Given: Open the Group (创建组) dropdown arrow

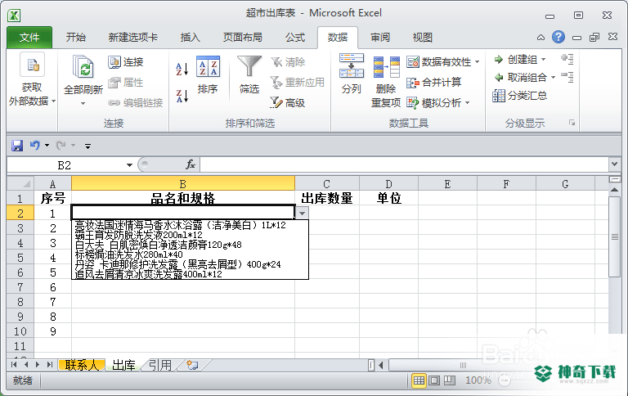Looking at the screenshot, I should click(x=544, y=60).
